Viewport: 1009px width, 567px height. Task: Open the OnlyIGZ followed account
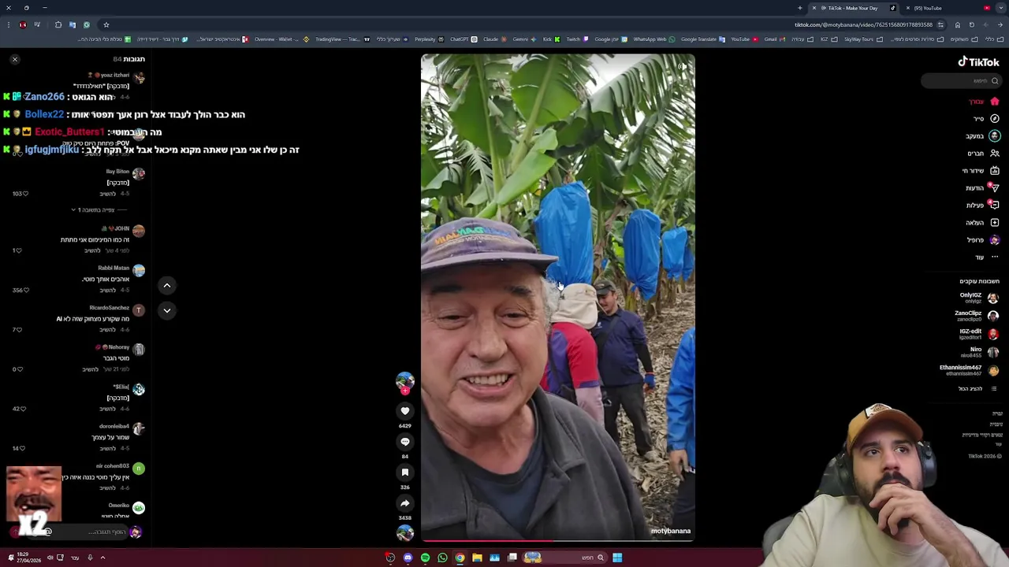tap(979, 298)
